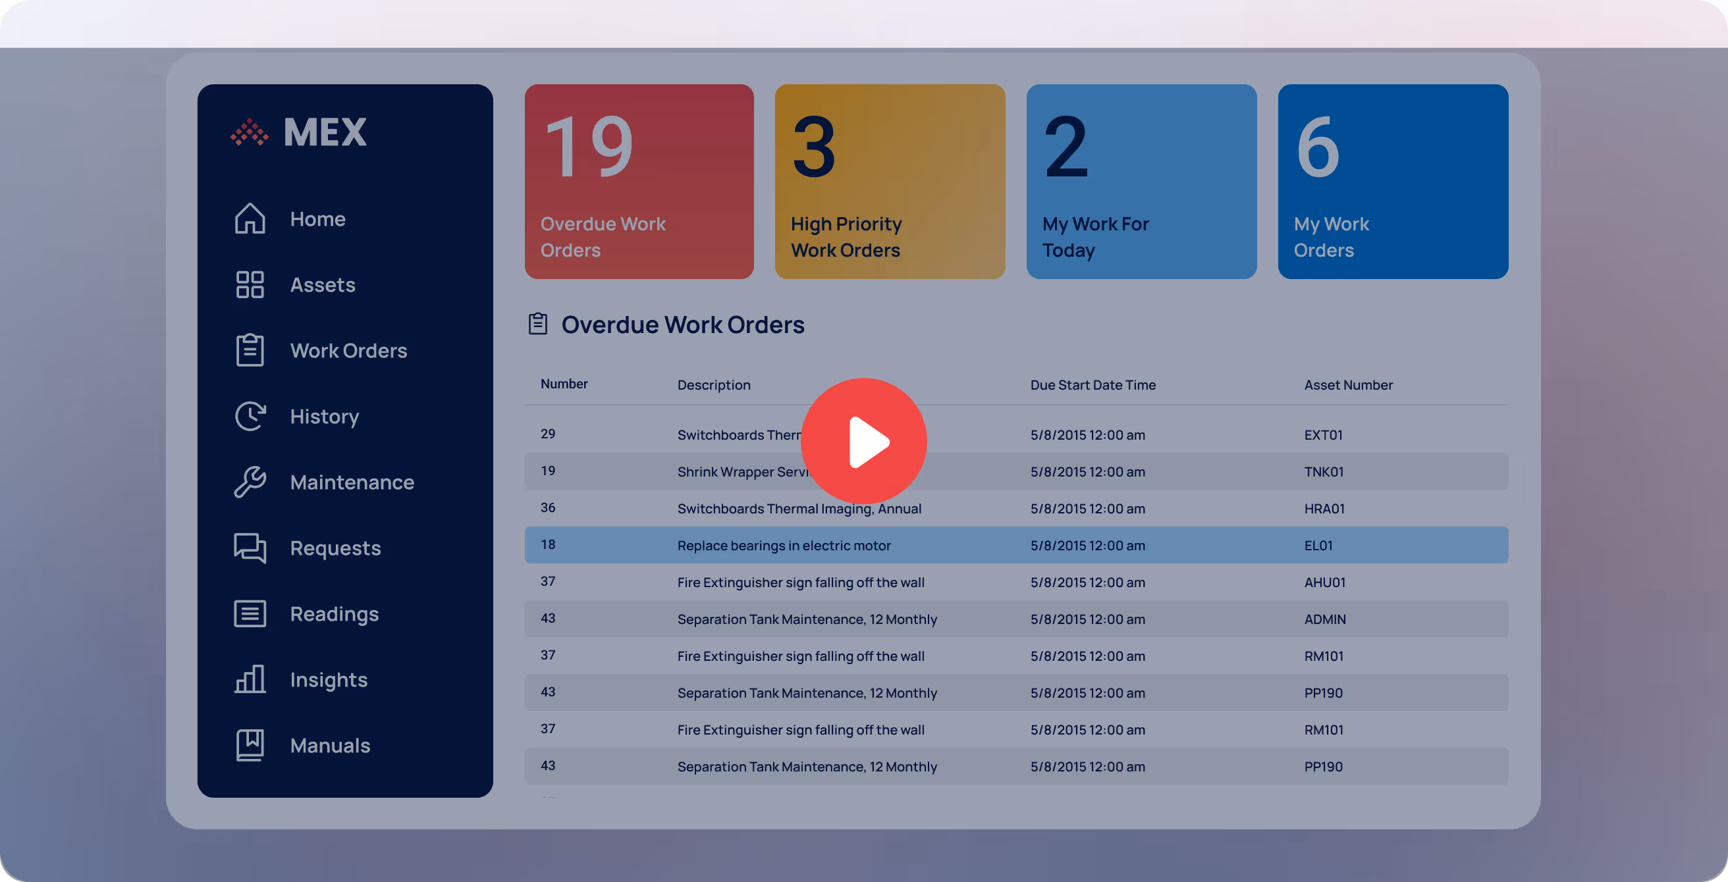Click the Manuals book icon
This screenshot has height=882, width=1728.
[250, 744]
